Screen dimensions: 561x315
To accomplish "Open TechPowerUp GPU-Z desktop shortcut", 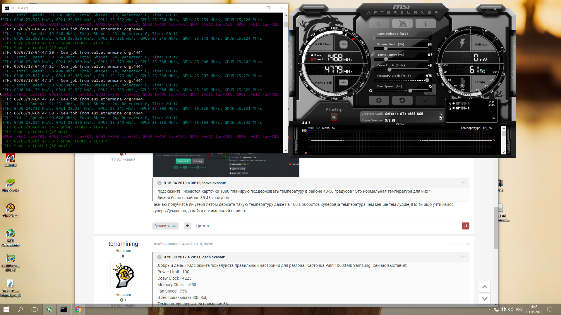I will point(11,263).
